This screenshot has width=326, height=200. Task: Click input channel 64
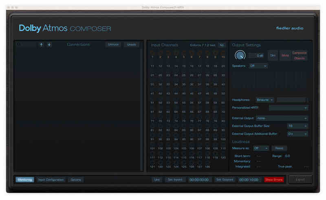(x=176, y=112)
